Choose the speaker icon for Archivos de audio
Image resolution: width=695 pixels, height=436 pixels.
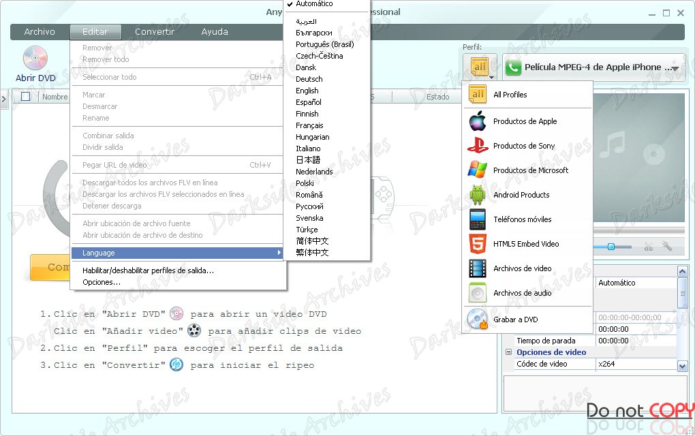(478, 293)
